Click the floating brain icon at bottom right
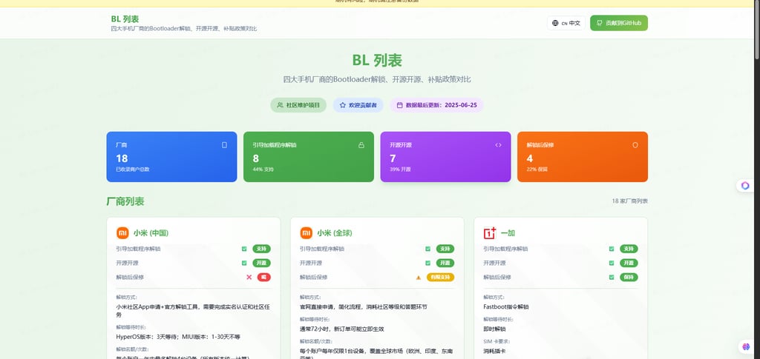 coord(747,346)
